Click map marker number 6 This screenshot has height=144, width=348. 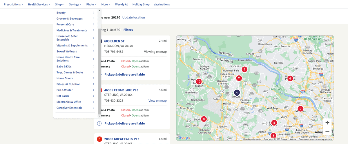290,78
